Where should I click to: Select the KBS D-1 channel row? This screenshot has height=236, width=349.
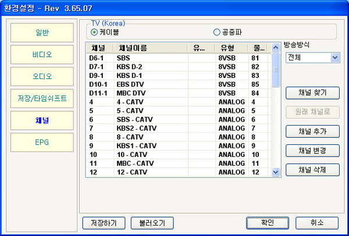pyautogui.click(x=179, y=76)
